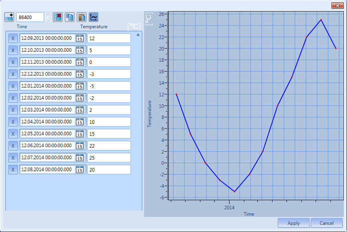Open calendar for 12.08.2014 row
This screenshot has height=232, width=347.
80,170
